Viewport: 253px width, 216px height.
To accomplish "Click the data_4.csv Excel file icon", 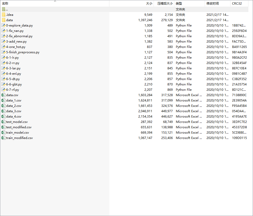I will point(4,116).
